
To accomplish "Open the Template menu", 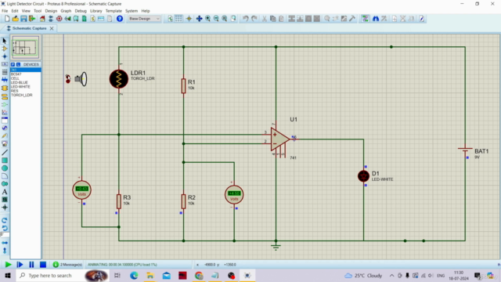I will click(x=114, y=11).
